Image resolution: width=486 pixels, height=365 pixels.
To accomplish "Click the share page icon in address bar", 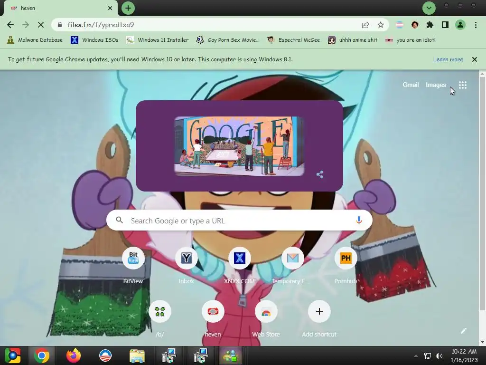I will pos(365,25).
